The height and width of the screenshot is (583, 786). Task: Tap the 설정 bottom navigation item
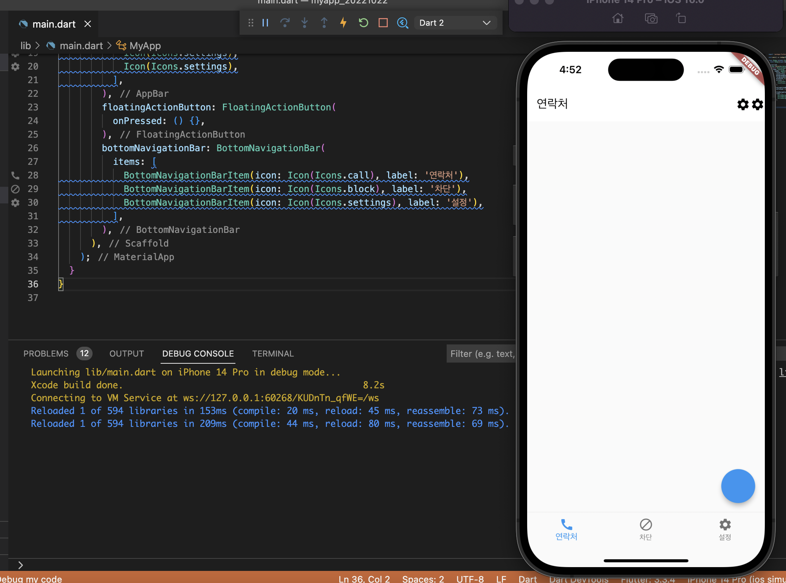tap(725, 530)
